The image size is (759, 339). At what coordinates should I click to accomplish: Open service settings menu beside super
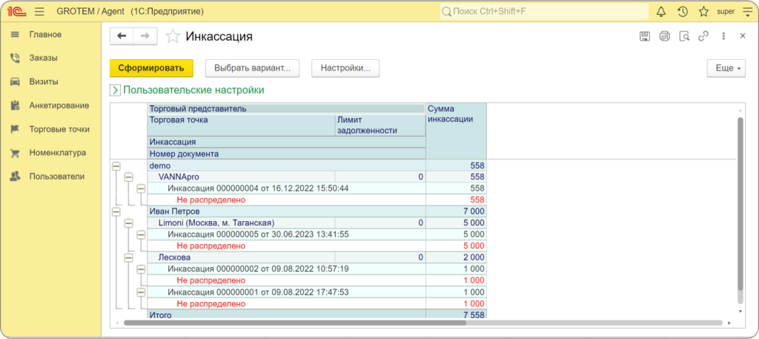(746, 12)
